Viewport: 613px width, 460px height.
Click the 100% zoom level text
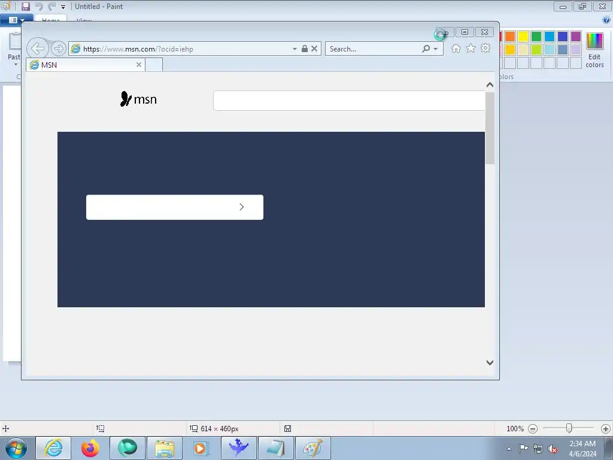click(x=515, y=429)
